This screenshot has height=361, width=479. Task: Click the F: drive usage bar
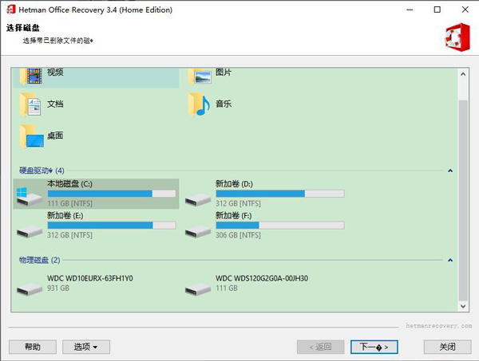(x=280, y=226)
